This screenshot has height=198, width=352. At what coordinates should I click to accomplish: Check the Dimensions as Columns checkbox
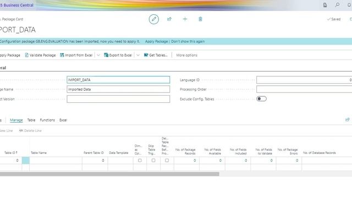pyautogui.click(x=140, y=161)
